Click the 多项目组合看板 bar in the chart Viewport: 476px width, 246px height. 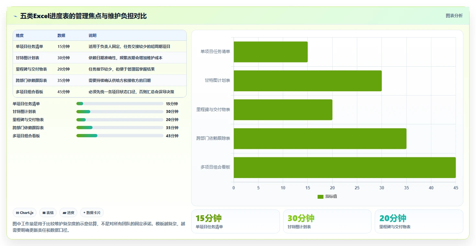click(x=345, y=167)
